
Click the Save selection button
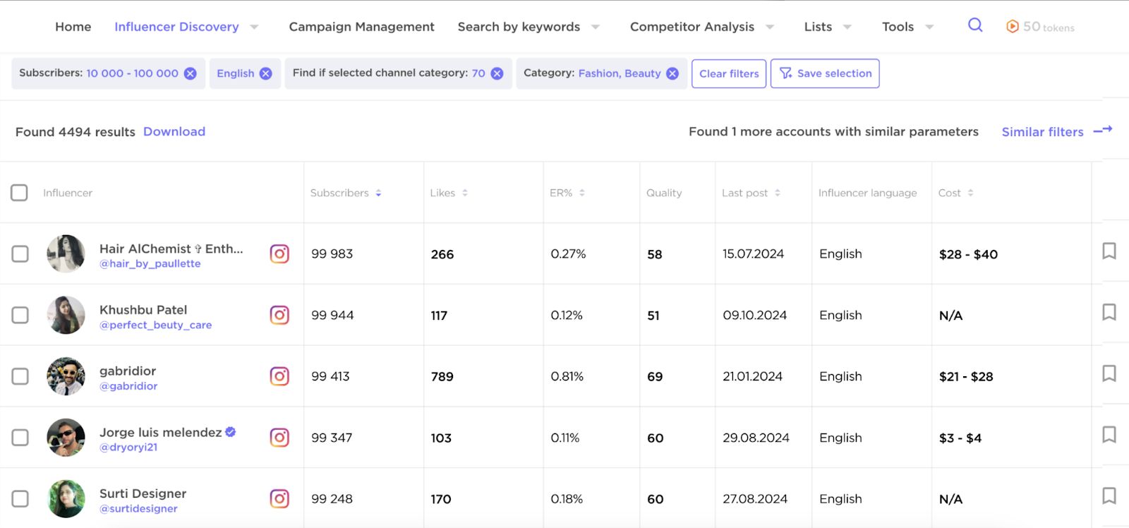tap(825, 73)
